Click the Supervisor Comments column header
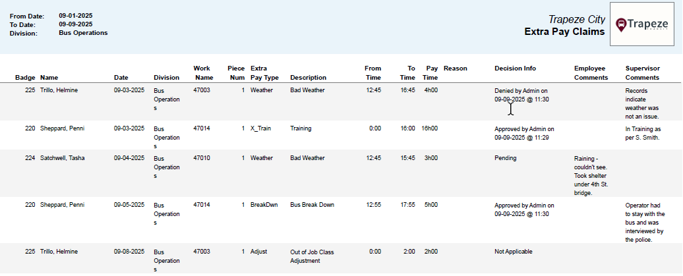Screen dimensions: 683x276 pyautogui.click(x=642, y=72)
